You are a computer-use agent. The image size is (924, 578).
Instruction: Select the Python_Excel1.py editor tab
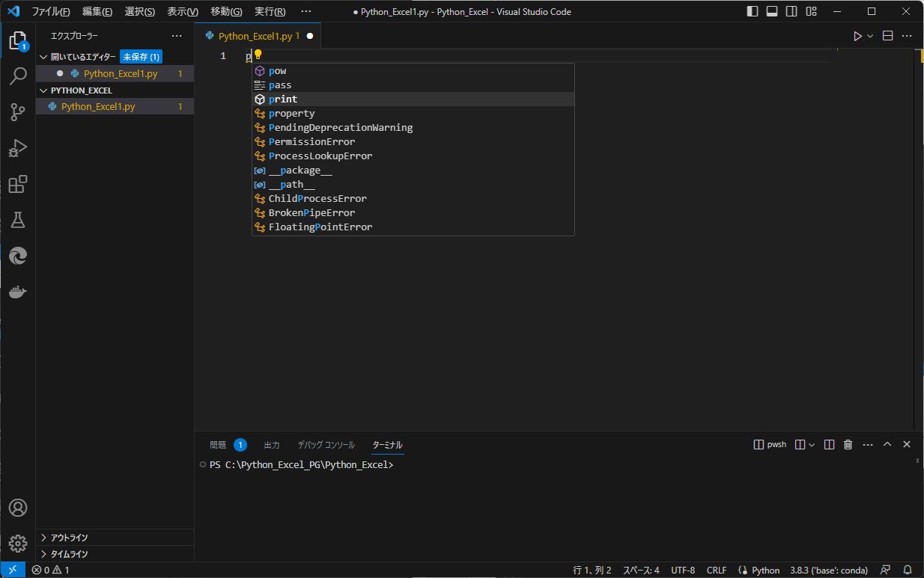258,36
